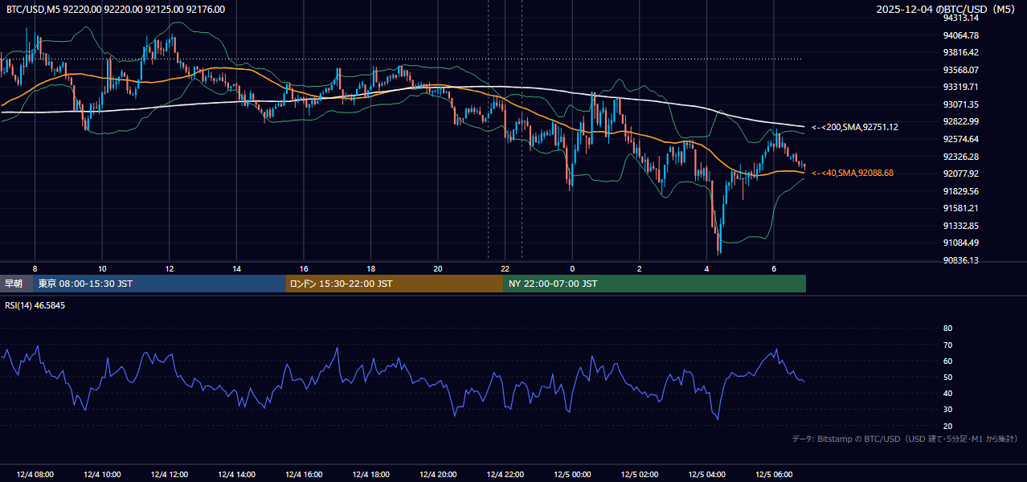The image size is (1027, 482).
Task: Click the 12/4 12:00 bottom date label
Action: pos(170,475)
